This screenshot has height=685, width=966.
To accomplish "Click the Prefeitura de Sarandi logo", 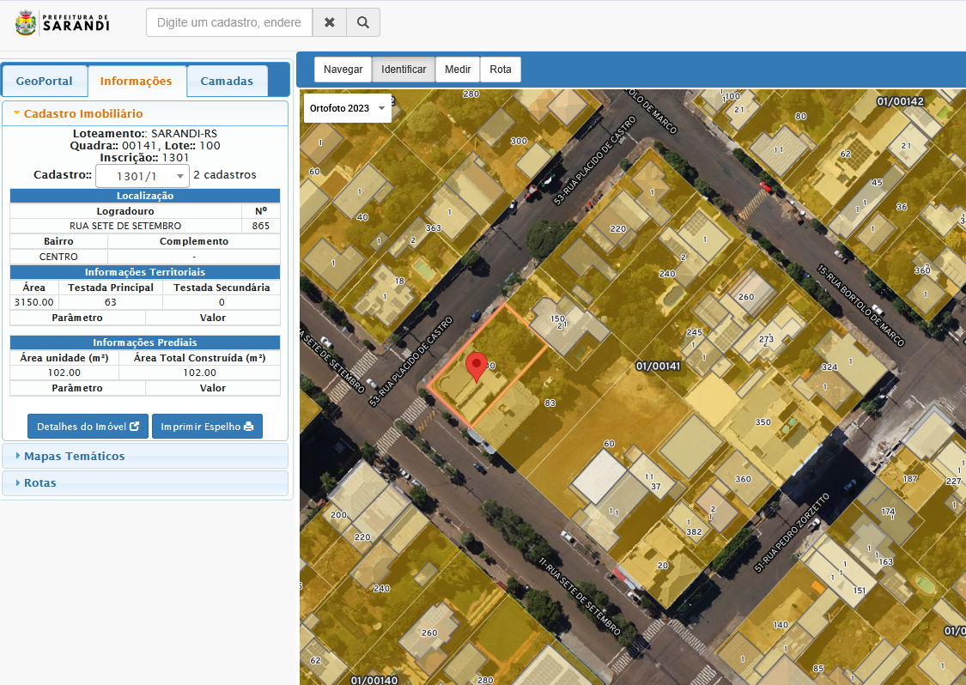I will pyautogui.click(x=62, y=23).
